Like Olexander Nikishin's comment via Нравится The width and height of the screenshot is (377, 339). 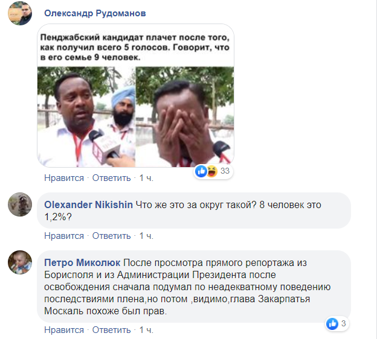point(64,236)
